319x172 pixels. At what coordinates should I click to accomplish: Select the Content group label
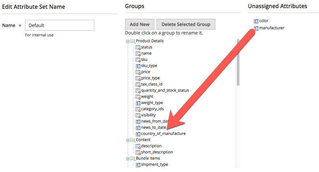pyautogui.click(x=143, y=140)
